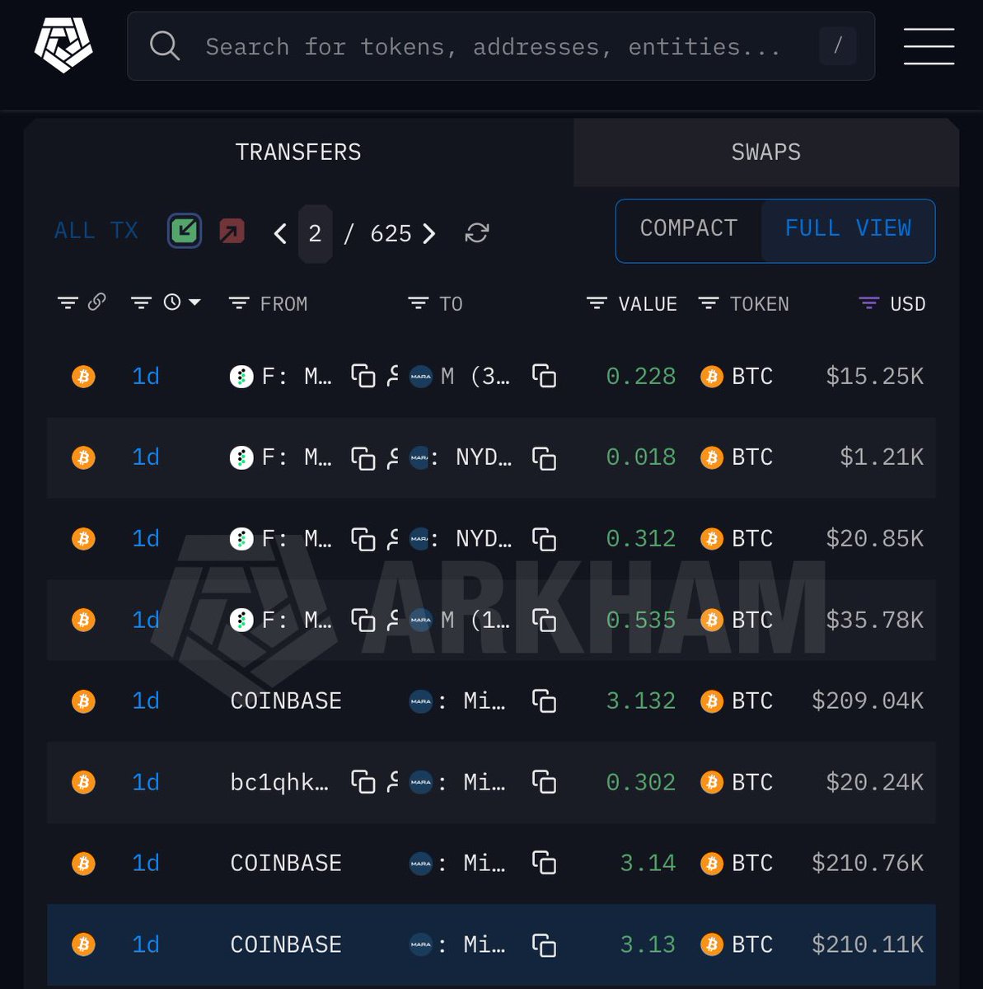Switch to the SWAPS tab
This screenshot has width=983, height=989.
point(765,152)
